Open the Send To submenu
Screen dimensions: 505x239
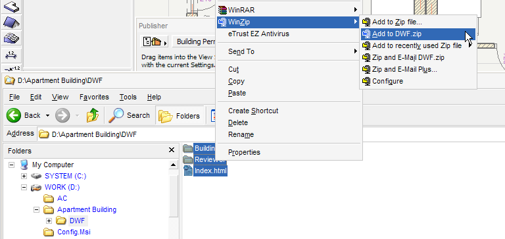[x=288, y=51]
